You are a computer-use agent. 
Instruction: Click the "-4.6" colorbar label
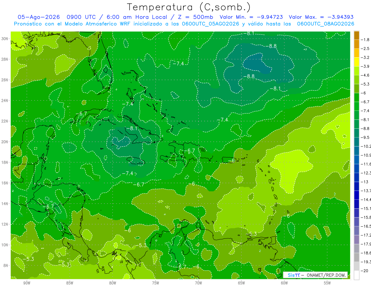(x=365, y=75)
